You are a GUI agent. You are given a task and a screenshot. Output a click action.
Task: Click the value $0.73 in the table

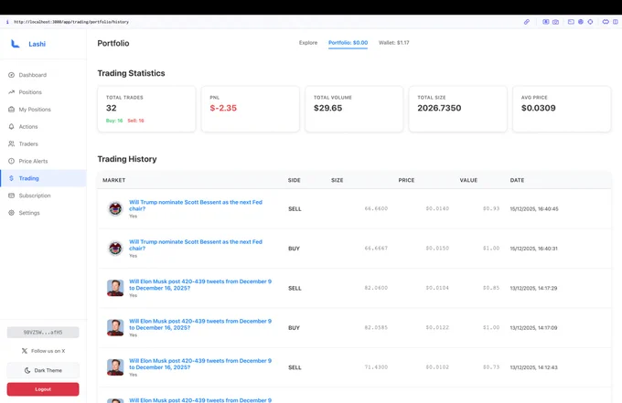click(491, 367)
